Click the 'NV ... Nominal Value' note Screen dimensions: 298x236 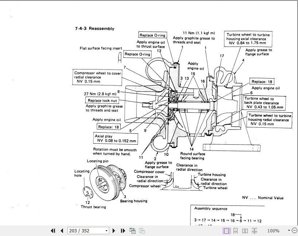263,198
